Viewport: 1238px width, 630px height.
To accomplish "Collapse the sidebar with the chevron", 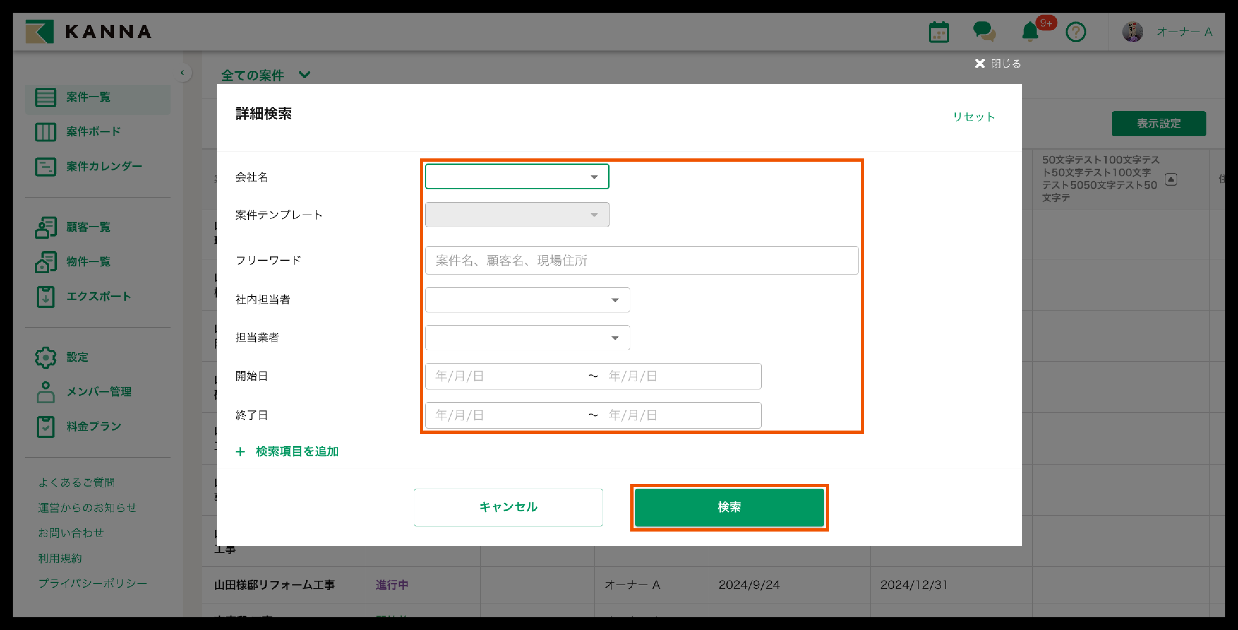I will point(182,73).
